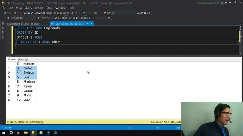243x136 pixels.
Task: Copy selection using the Copy icon
Action: pos(76,13)
